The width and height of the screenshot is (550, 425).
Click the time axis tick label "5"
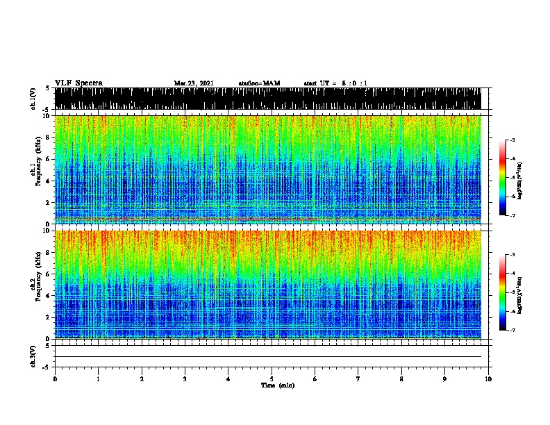tap(272, 379)
